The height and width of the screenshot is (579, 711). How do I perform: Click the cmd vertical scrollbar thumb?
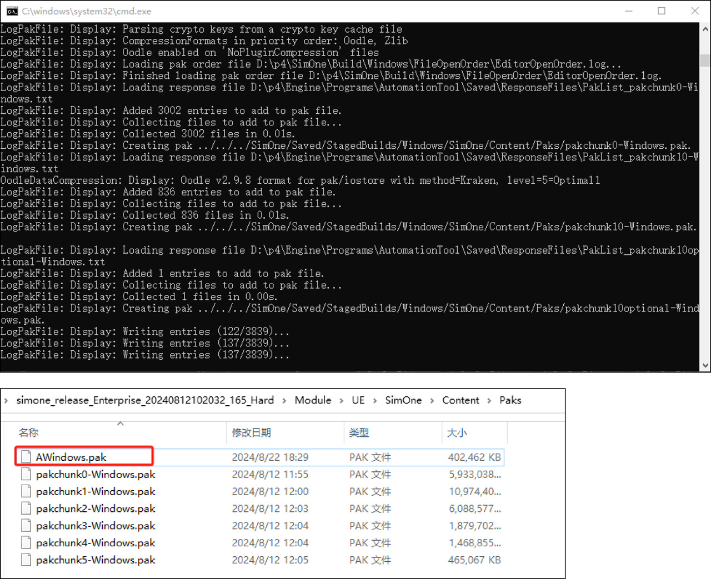click(705, 61)
